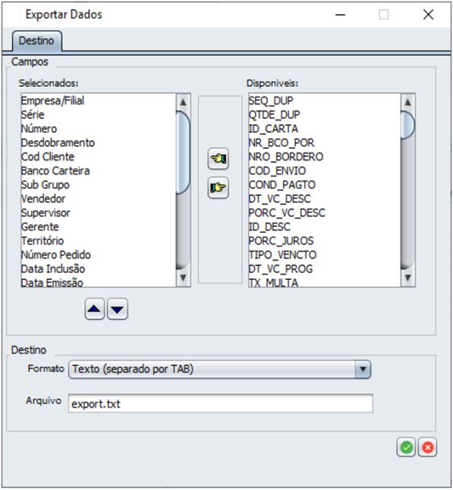Screen dimensions: 453x490
Task: Cancel export with the red X icon
Action: (x=428, y=448)
